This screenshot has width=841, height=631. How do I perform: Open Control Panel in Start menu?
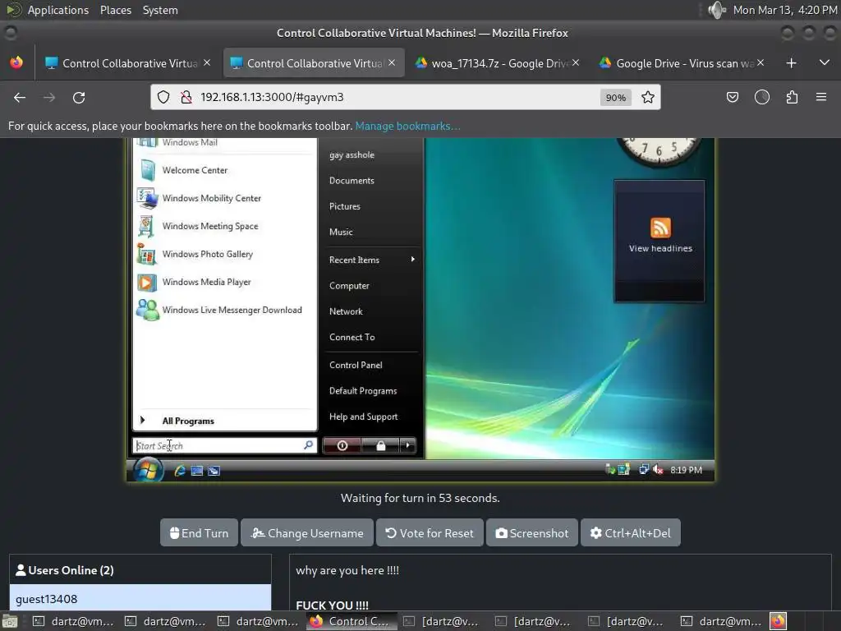356,366
